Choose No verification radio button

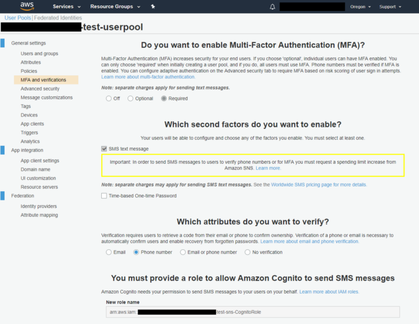pyautogui.click(x=247, y=252)
